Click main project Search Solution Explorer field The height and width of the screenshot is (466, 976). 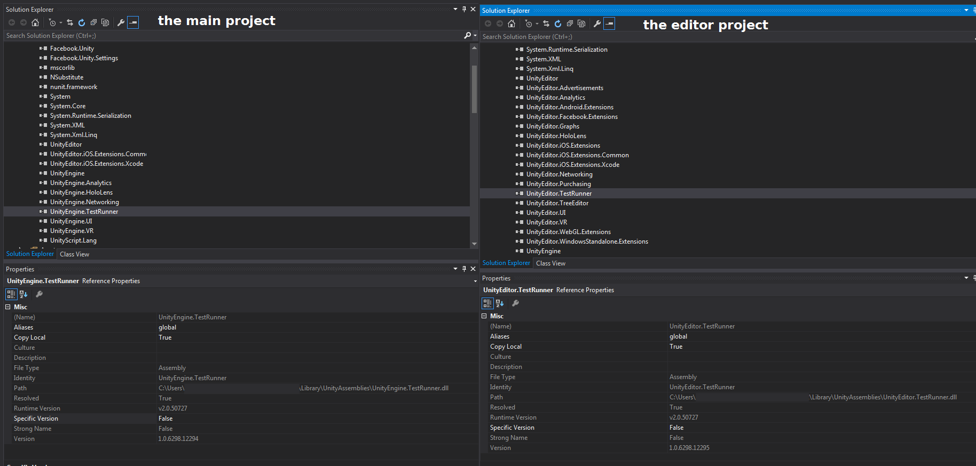[x=233, y=36]
